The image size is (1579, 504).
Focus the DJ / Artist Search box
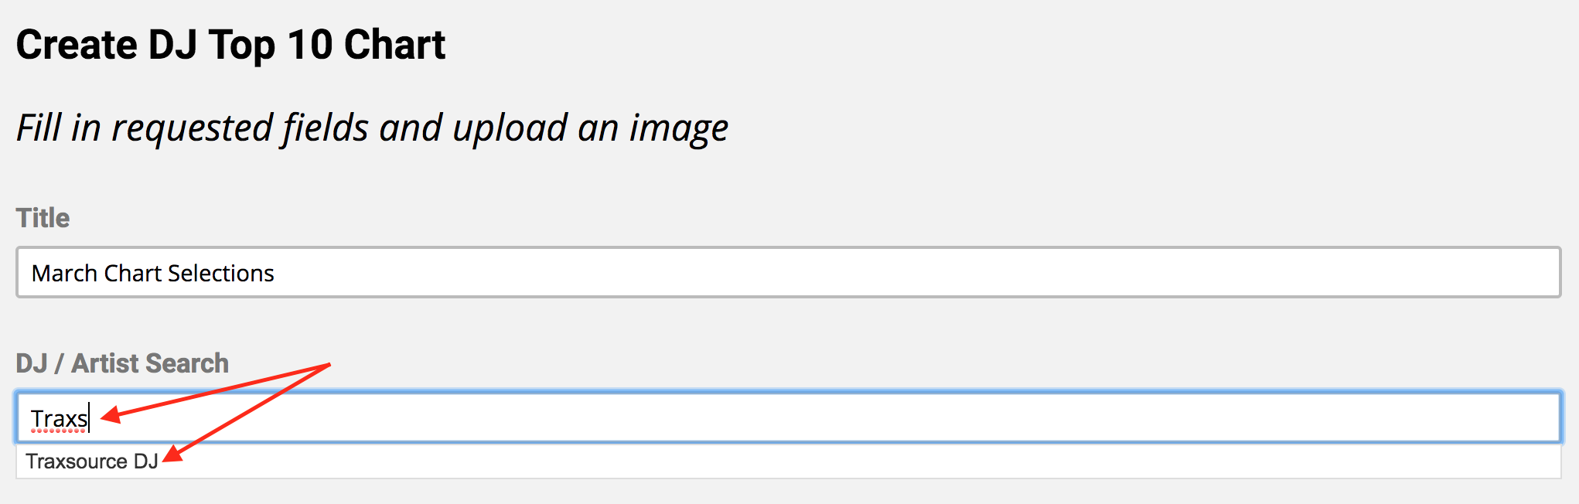click(773, 418)
